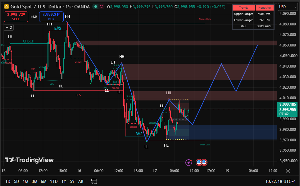Click the open value O3,998.050
300x186 pixels.
tap(117, 7)
